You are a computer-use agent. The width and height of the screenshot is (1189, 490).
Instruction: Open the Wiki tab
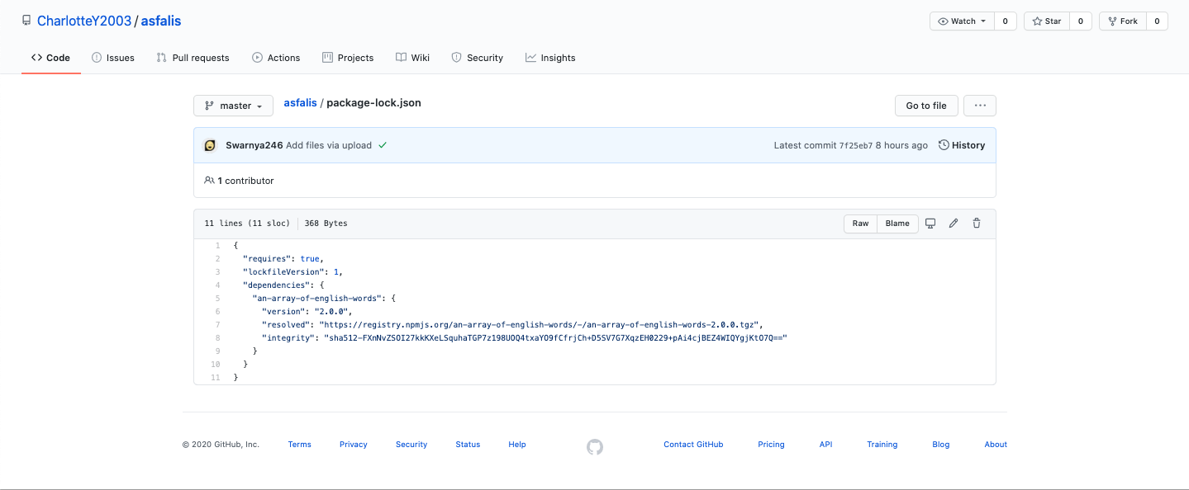(x=412, y=58)
